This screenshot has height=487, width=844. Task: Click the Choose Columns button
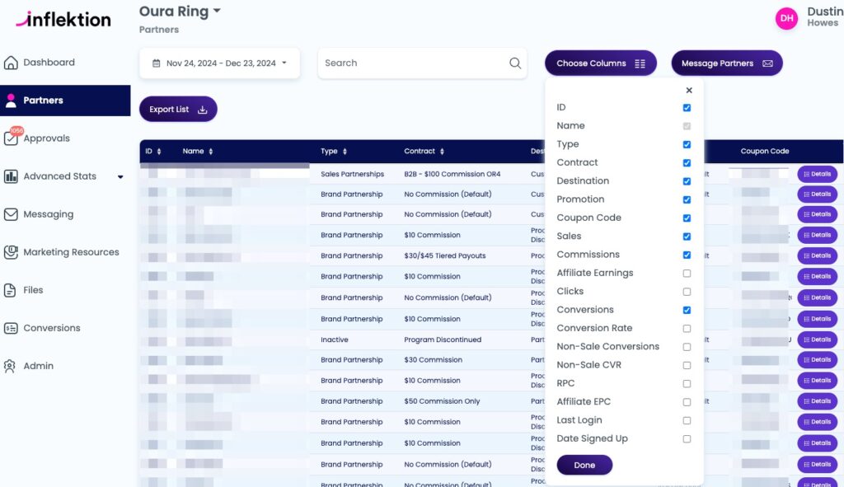click(x=601, y=63)
